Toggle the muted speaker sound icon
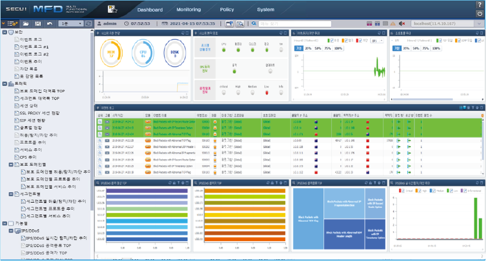The image size is (486, 261). pos(402,24)
